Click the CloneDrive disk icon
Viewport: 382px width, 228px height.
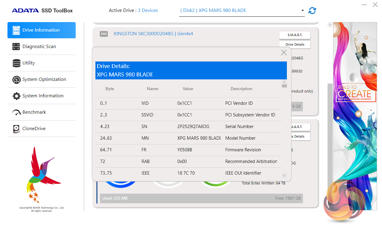(x=16, y=129)
